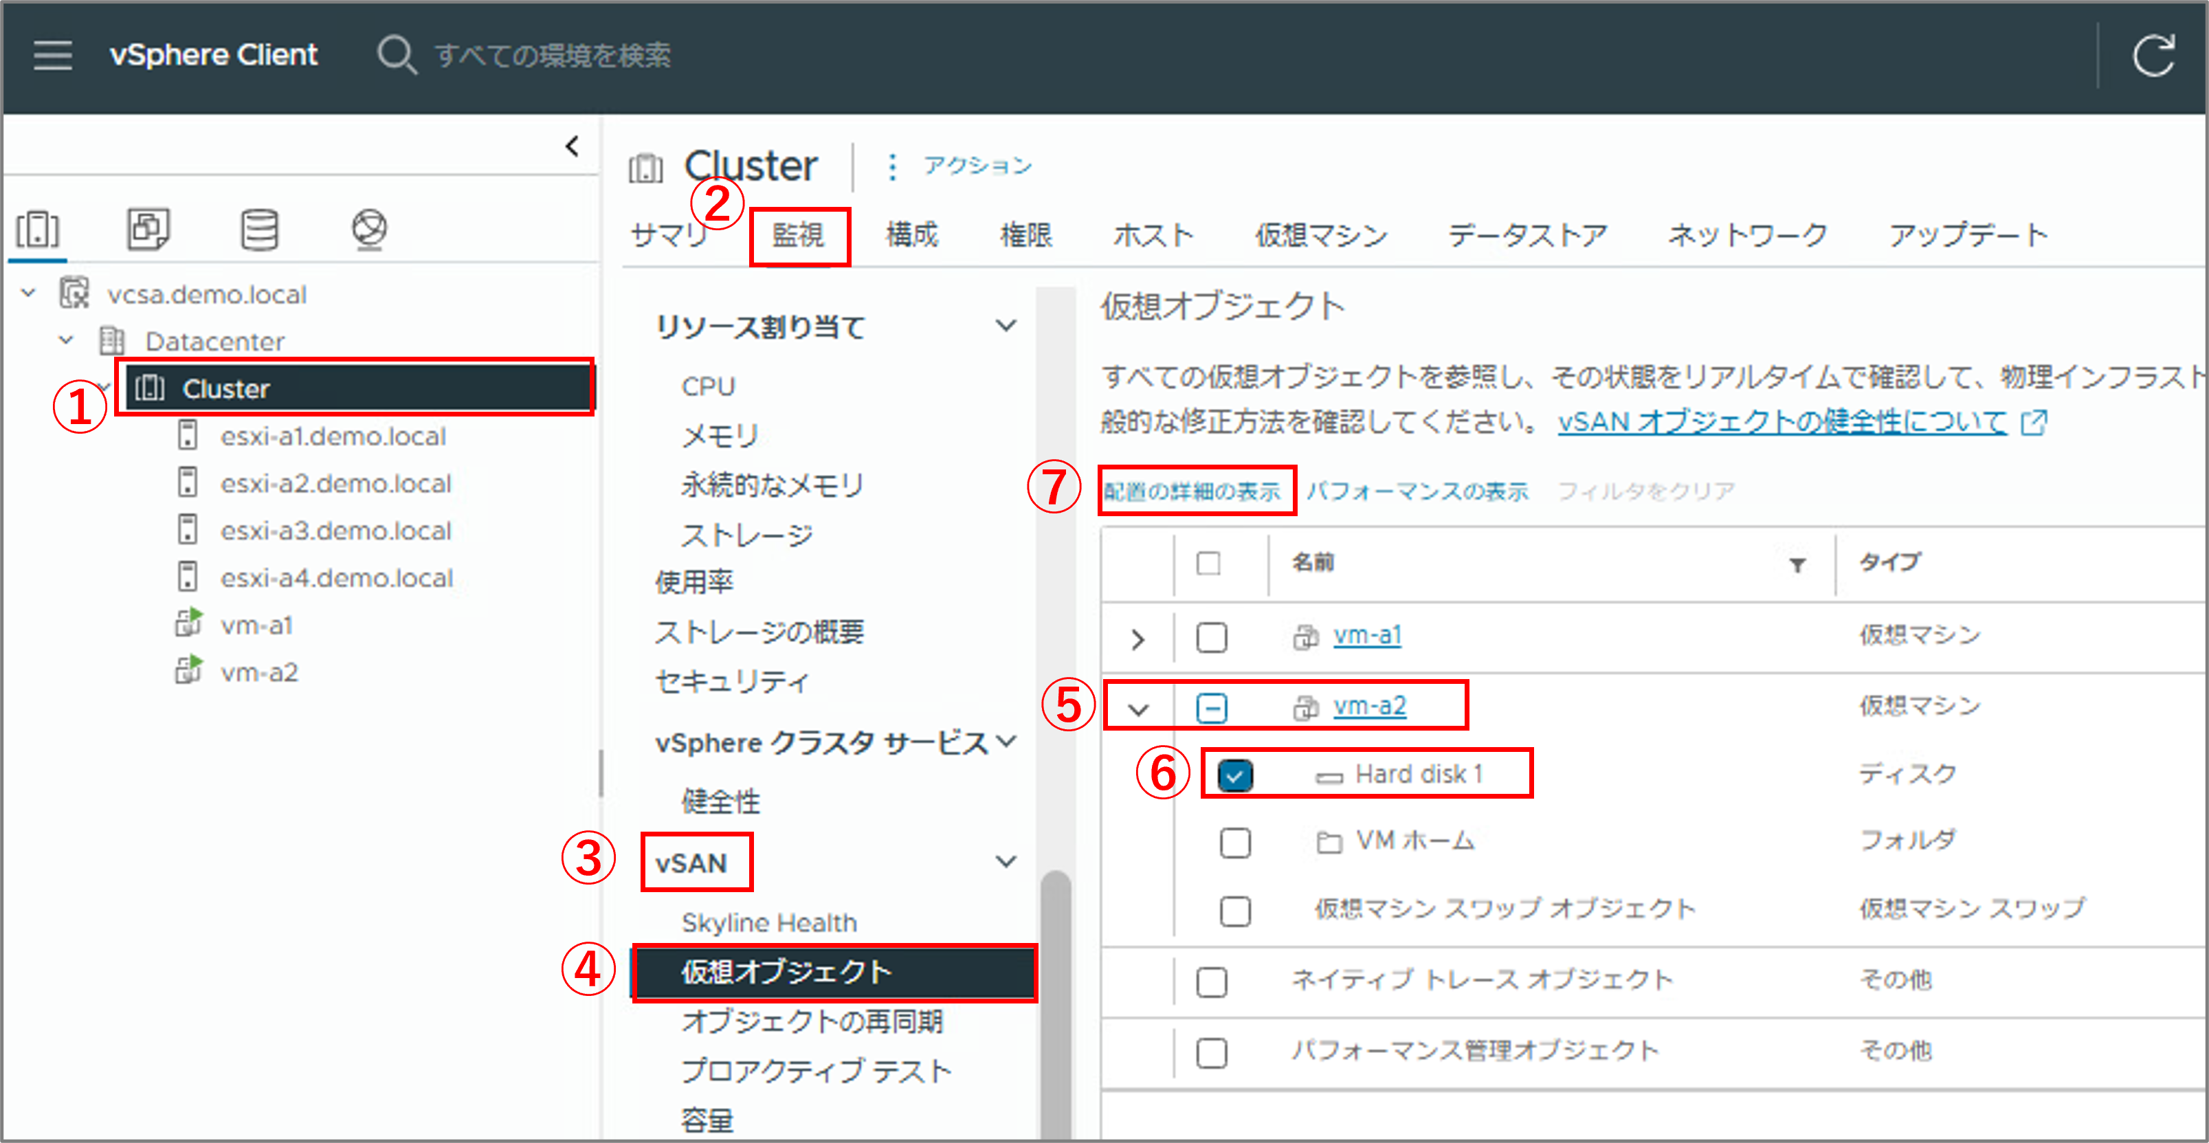Open the 権限 tab
This screenshot has height=1143, width=2209.
[1026, 235]
